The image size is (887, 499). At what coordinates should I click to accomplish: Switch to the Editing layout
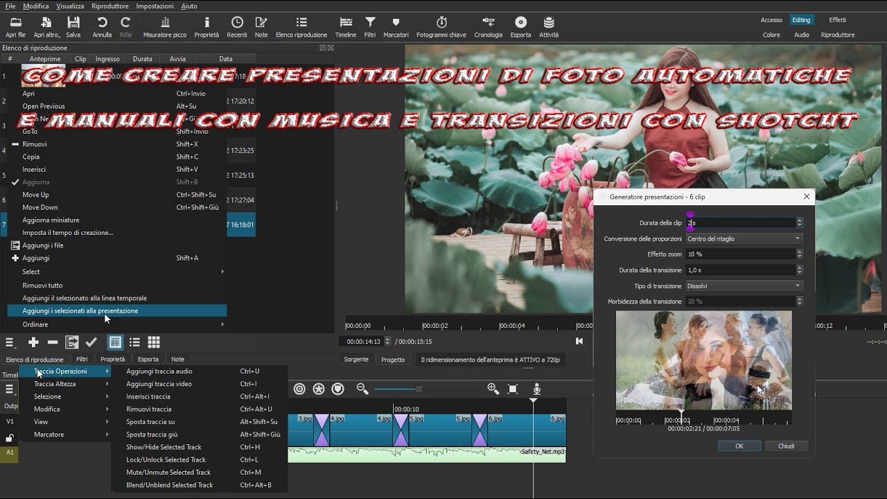click(801, 20)
